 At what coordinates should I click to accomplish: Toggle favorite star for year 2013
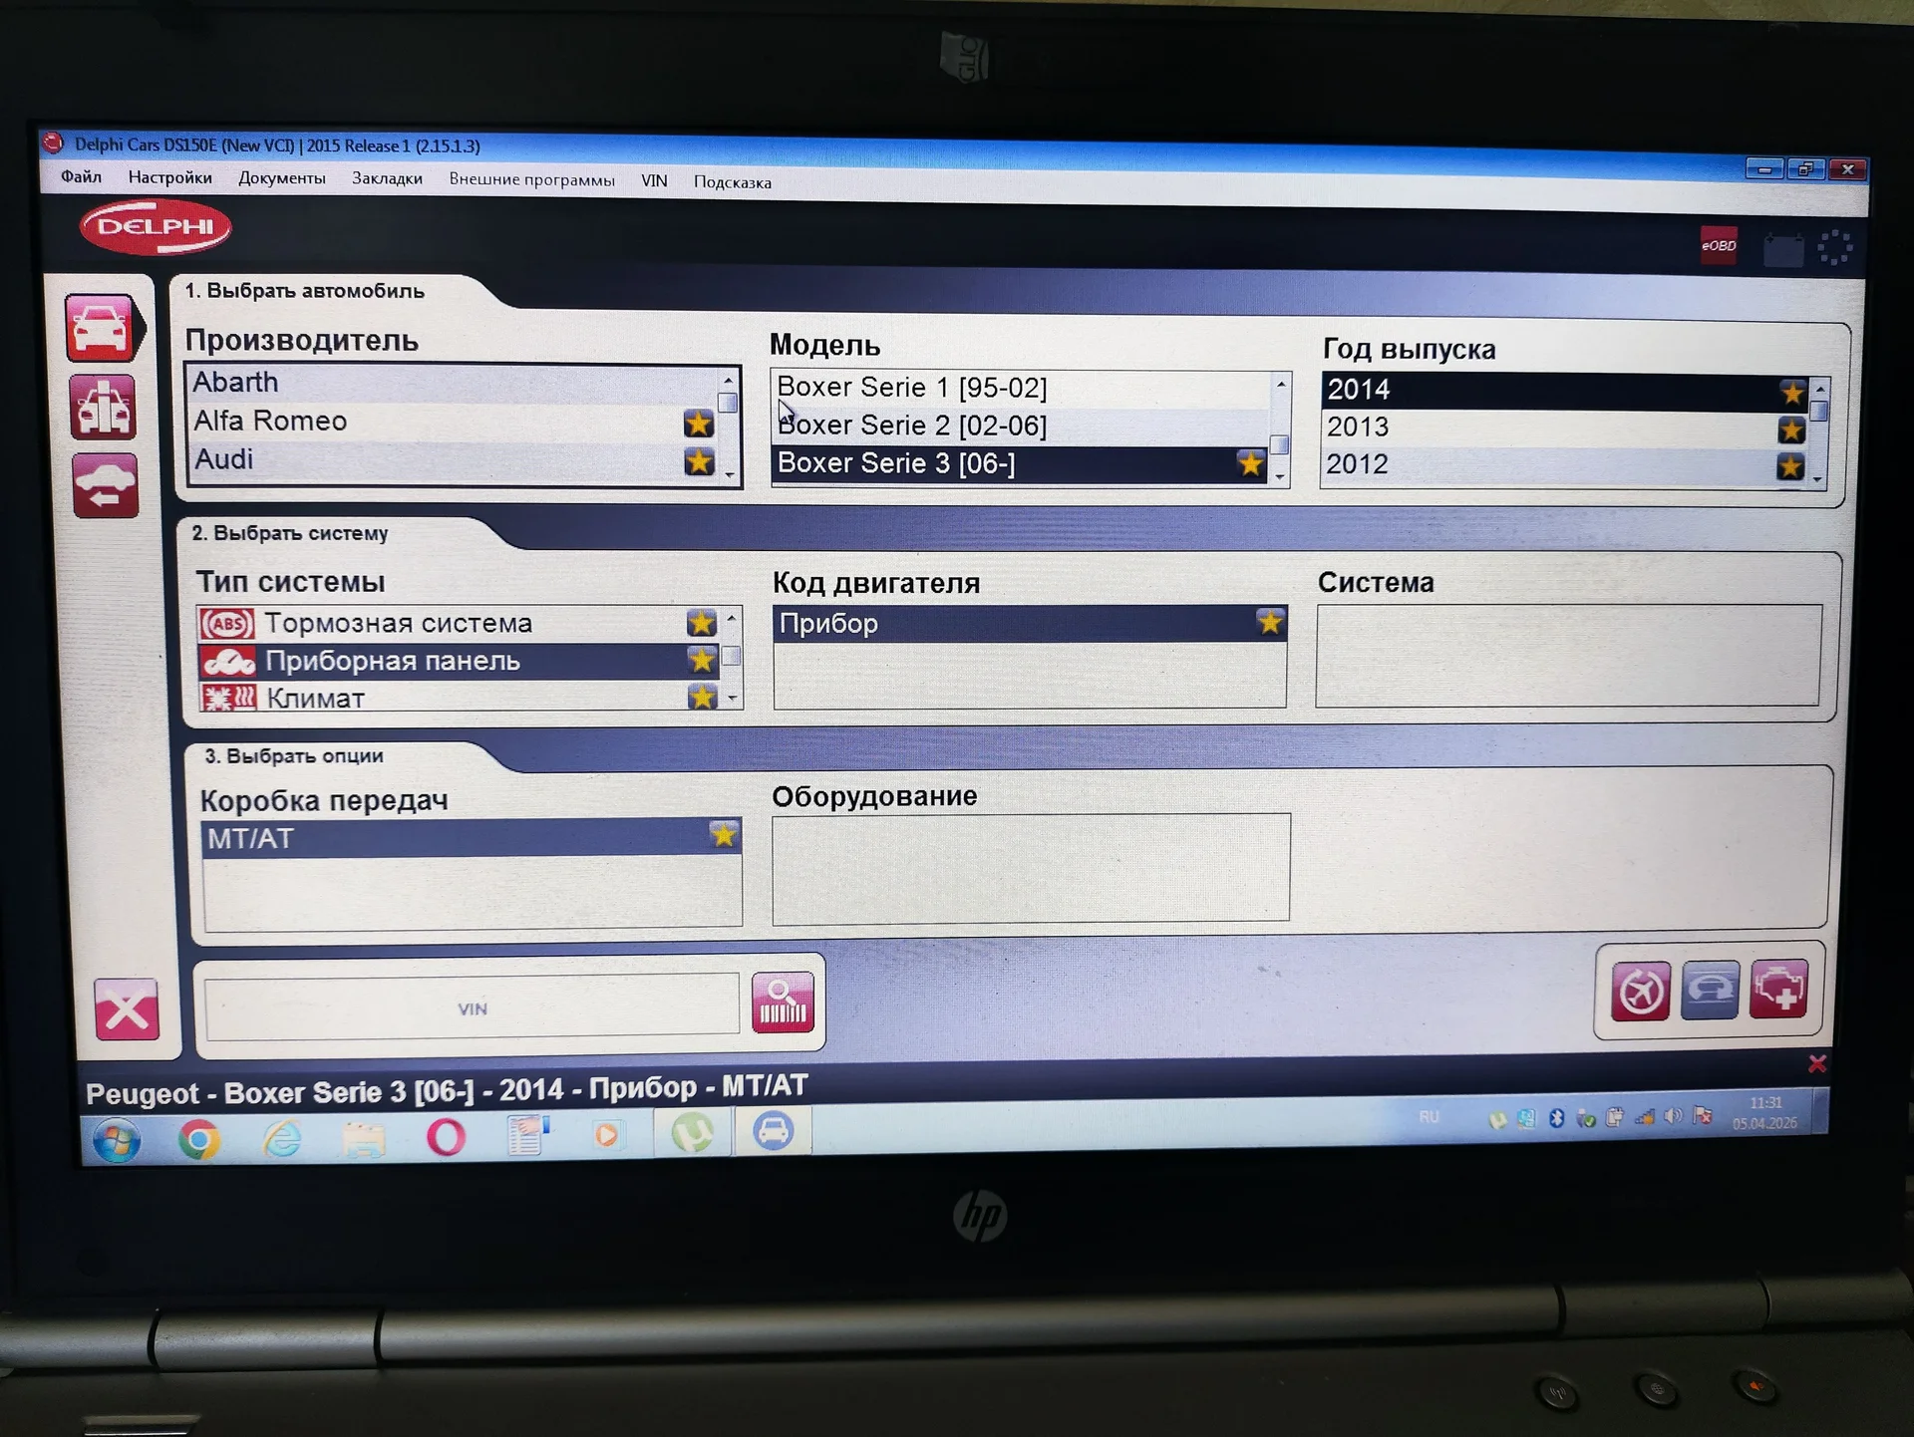point(1791,431)
